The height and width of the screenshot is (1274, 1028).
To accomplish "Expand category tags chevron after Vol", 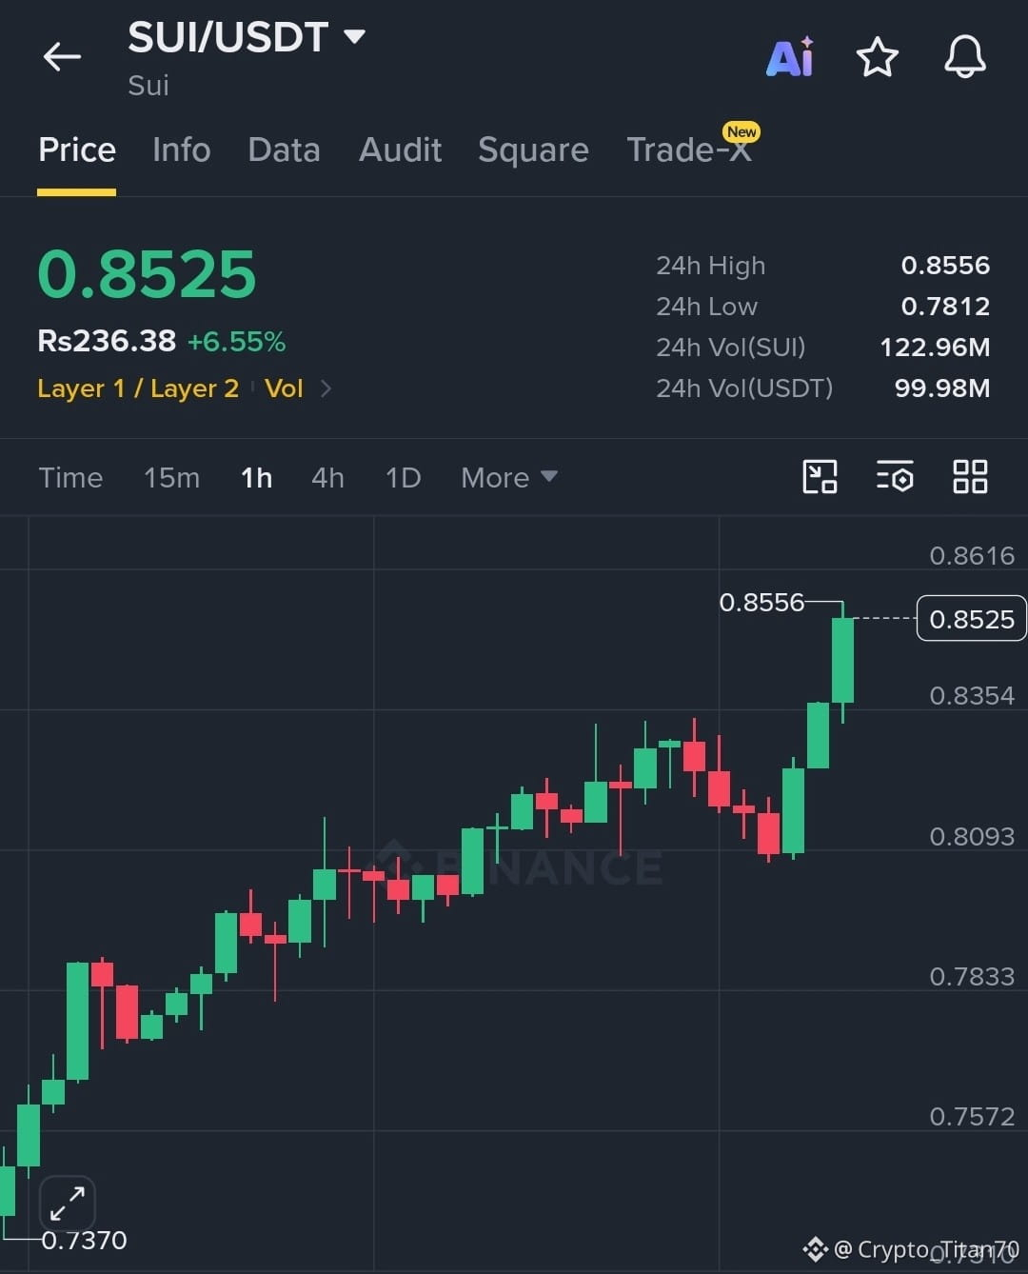I will coord(326,388).
